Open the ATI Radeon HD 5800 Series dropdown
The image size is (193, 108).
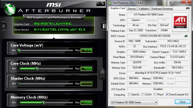pyautogui.click(x=134, y=102)
